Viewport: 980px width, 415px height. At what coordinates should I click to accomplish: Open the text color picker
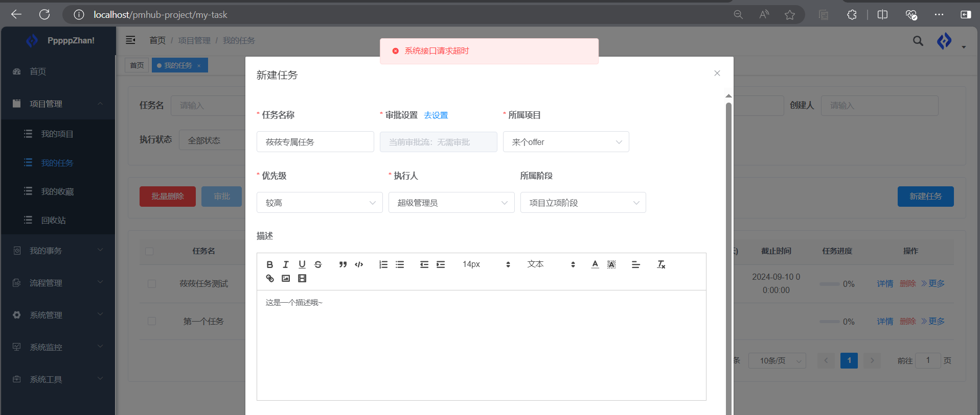(x=595, y=264)
